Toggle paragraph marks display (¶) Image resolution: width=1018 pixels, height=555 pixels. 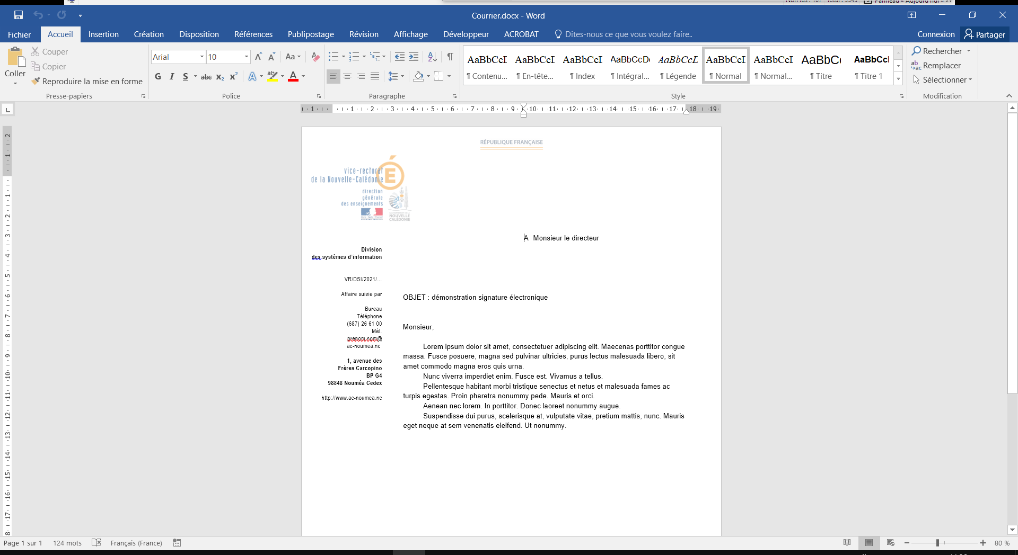(450, 57)
